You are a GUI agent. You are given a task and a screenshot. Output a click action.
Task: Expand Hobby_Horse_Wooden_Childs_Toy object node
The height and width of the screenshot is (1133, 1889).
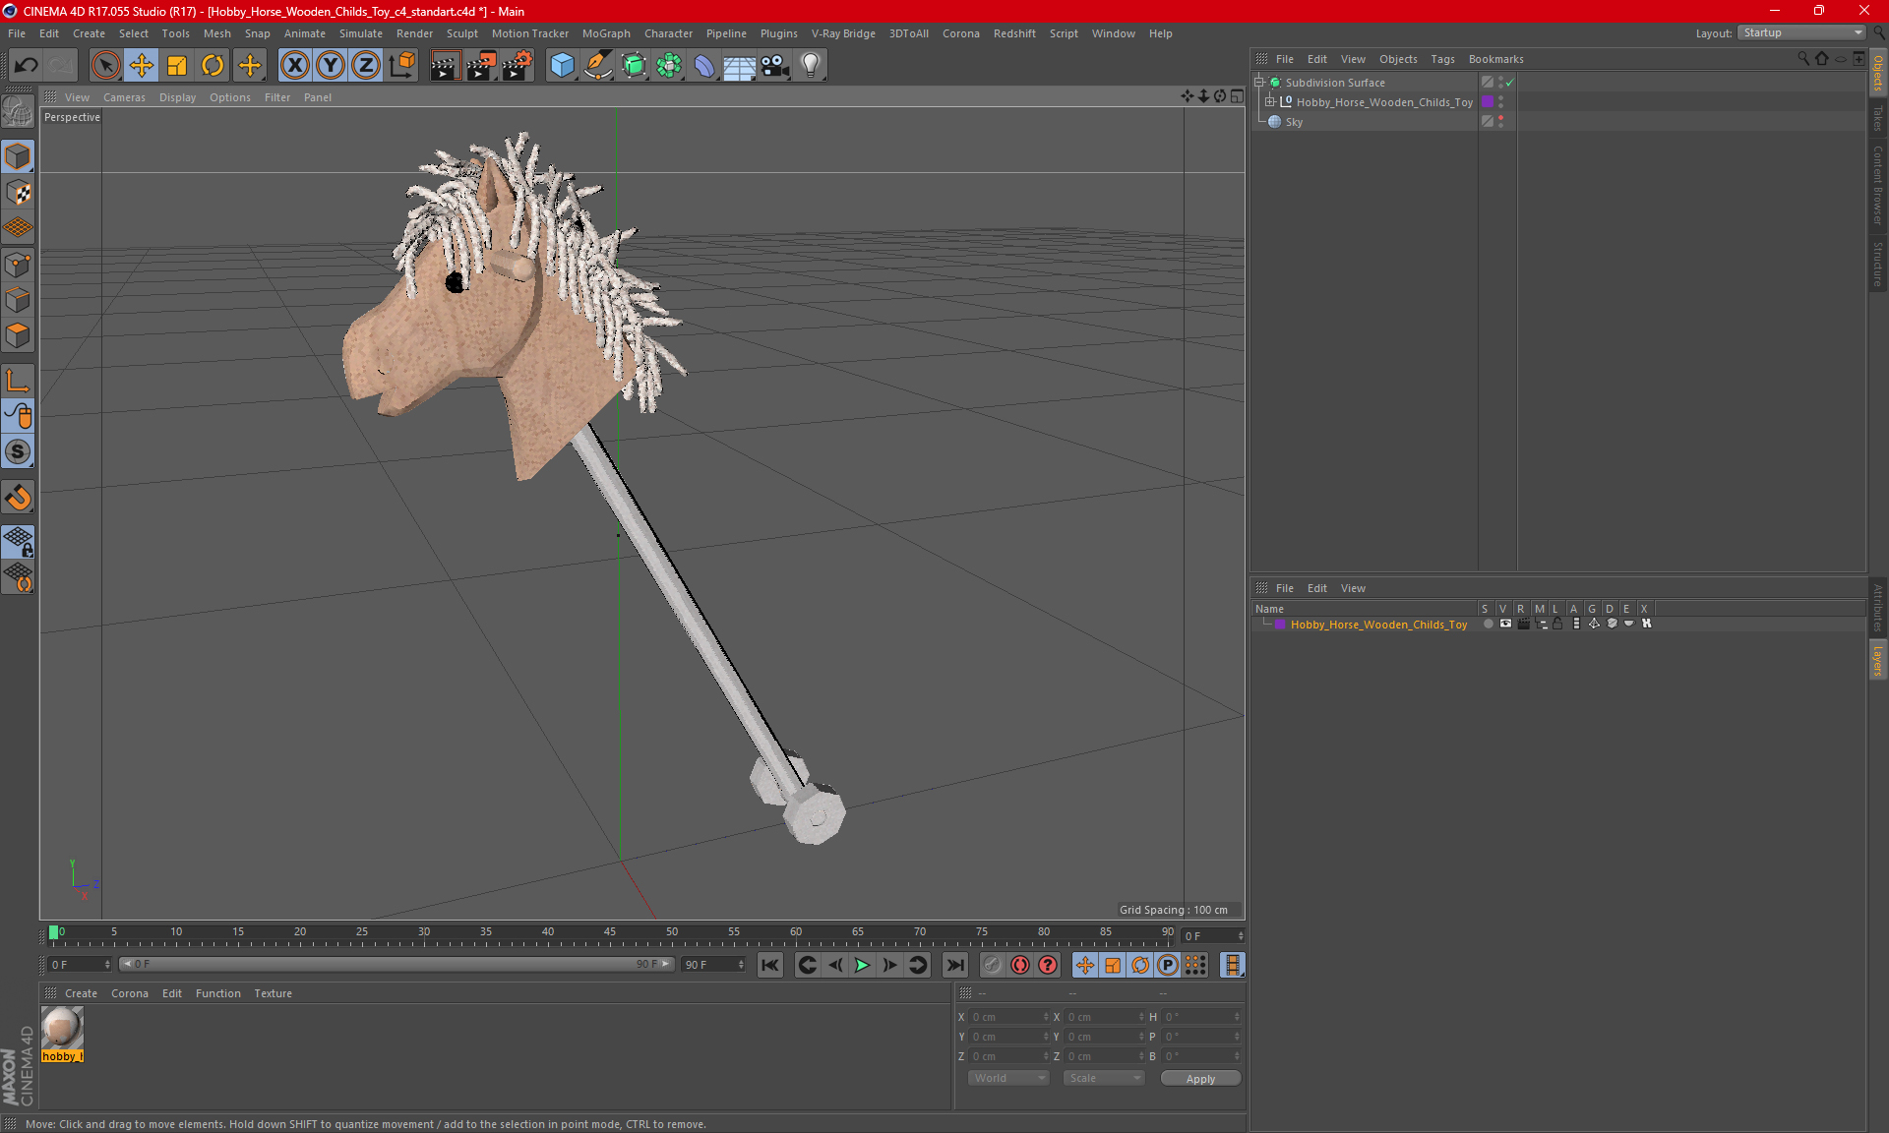point(1269,102)
